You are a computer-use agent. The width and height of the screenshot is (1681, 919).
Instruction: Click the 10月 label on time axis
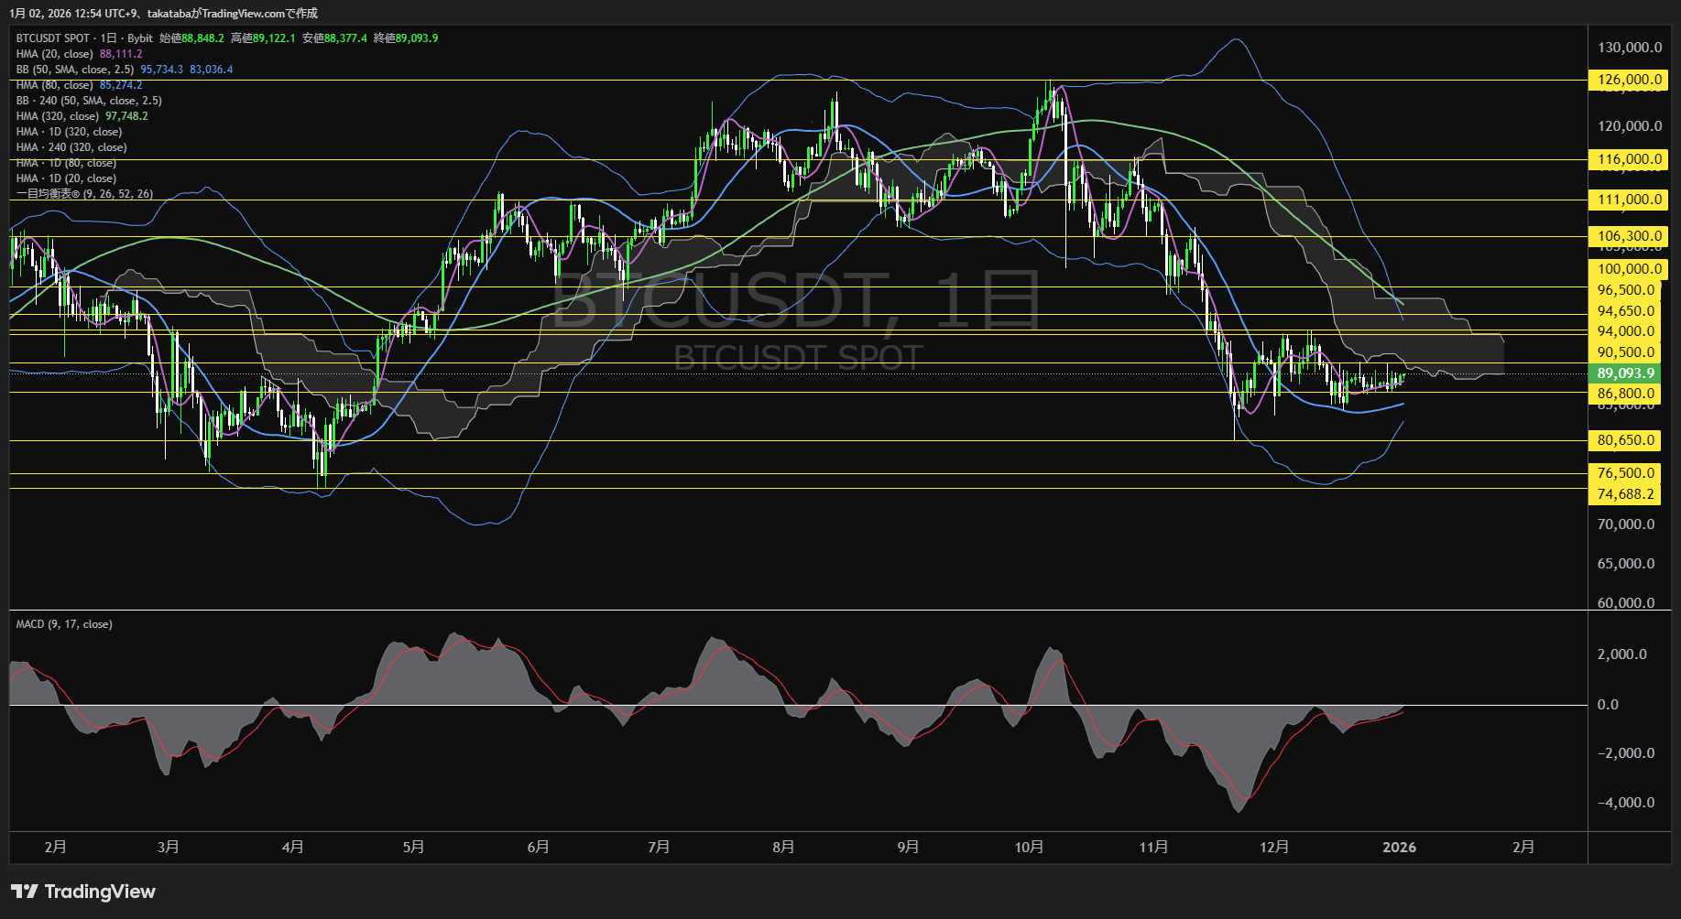[x=1029, y=848]
